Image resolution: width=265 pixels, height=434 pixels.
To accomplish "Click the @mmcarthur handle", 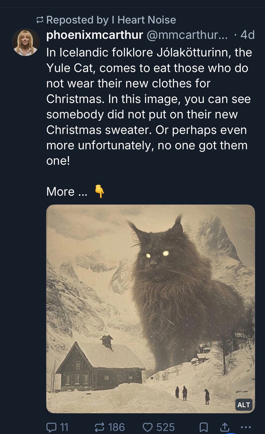I will click(x=187, y=35).
